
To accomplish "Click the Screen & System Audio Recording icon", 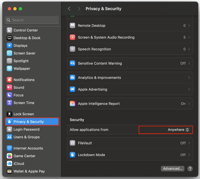I will point(72,37).
